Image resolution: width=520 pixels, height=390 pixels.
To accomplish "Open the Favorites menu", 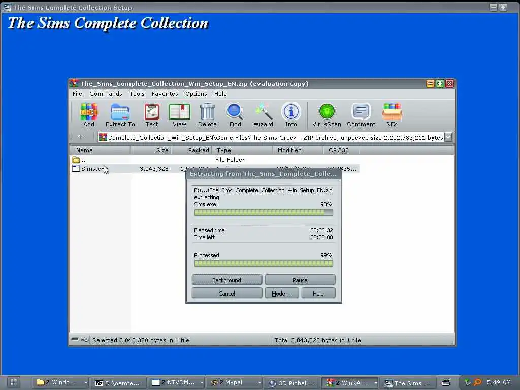I will tap(165, 94).
